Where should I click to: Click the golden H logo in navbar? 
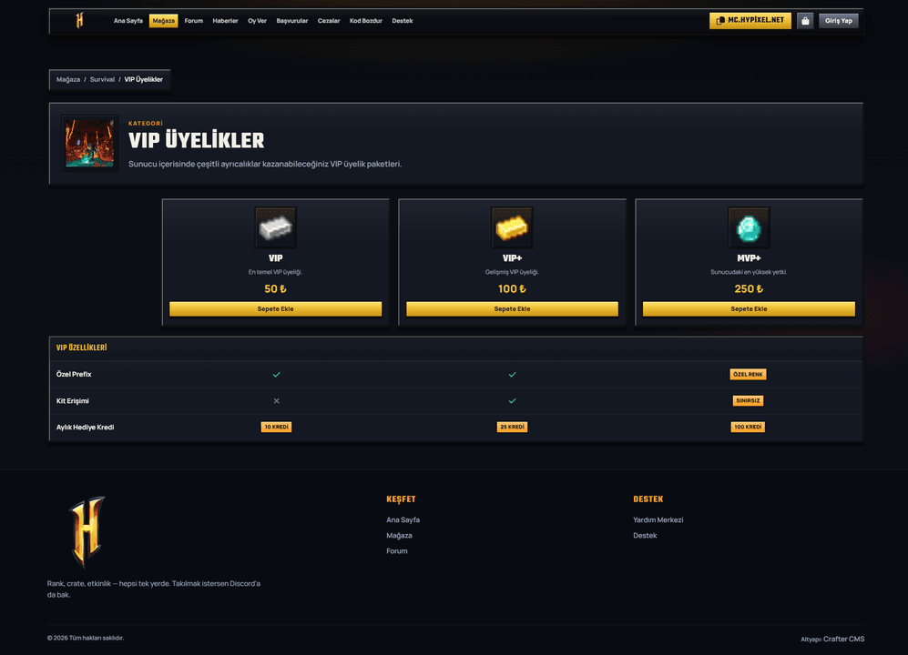pos(80,21)
